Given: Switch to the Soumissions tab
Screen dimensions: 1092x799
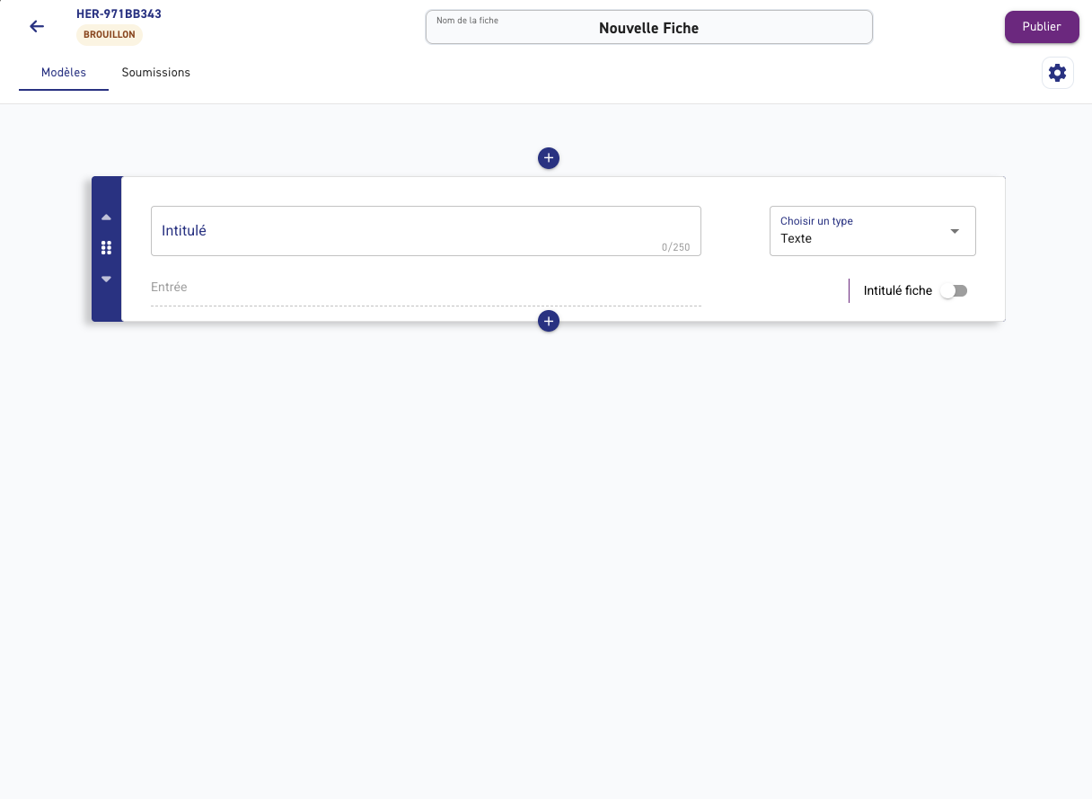Looking at the screenshot, I should [156, 73].
